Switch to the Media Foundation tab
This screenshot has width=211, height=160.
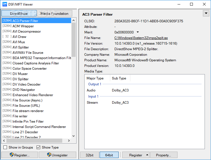click(x=54, y=13)
